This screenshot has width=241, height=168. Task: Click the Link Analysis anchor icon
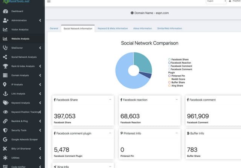point(5,93)
